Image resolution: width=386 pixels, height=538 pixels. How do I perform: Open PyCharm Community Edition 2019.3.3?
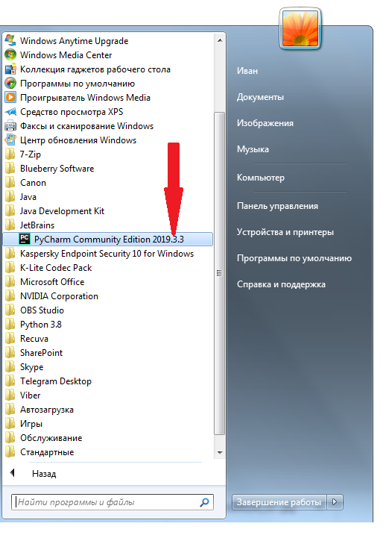[107, 239]
